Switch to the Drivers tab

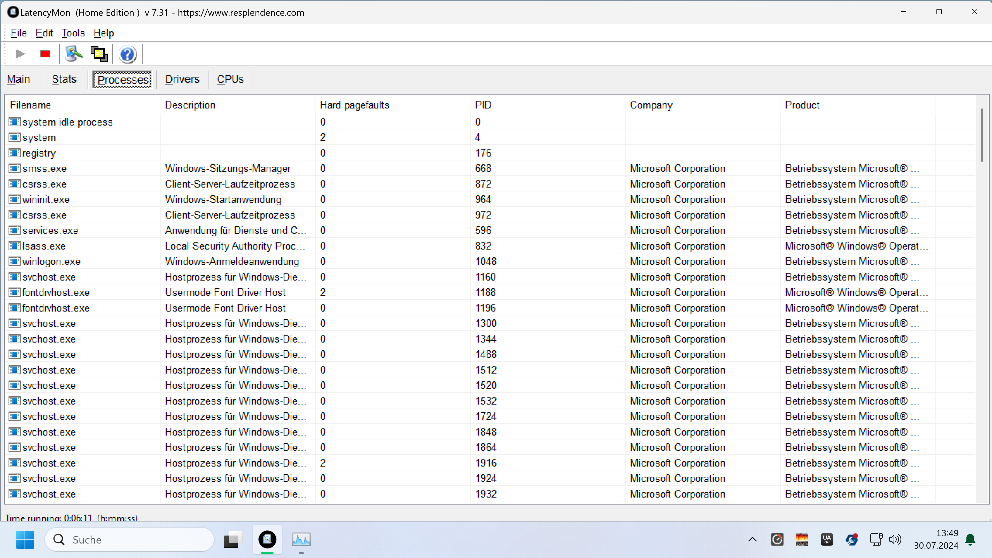182,79
